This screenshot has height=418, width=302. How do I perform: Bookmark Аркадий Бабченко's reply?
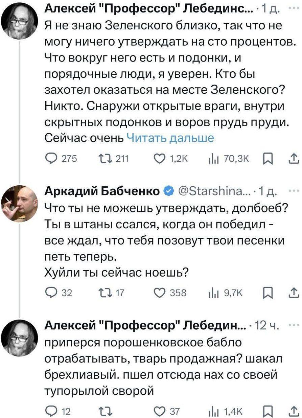tap(267, 292)
